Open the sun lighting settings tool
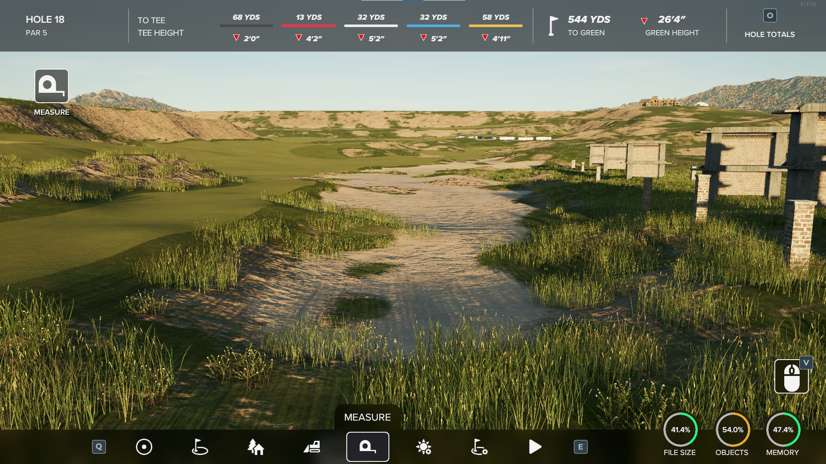826x464 pixels. (424, 447)
